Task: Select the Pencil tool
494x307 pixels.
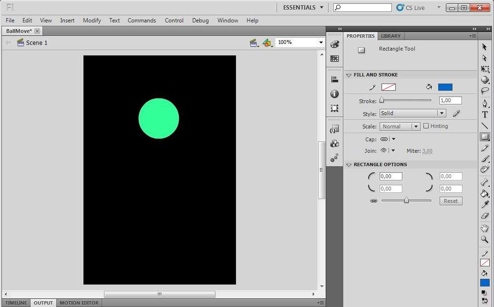Action: 485,148
